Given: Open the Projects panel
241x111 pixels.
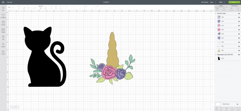Looking at the screenshot, I should tap(3, 23).
